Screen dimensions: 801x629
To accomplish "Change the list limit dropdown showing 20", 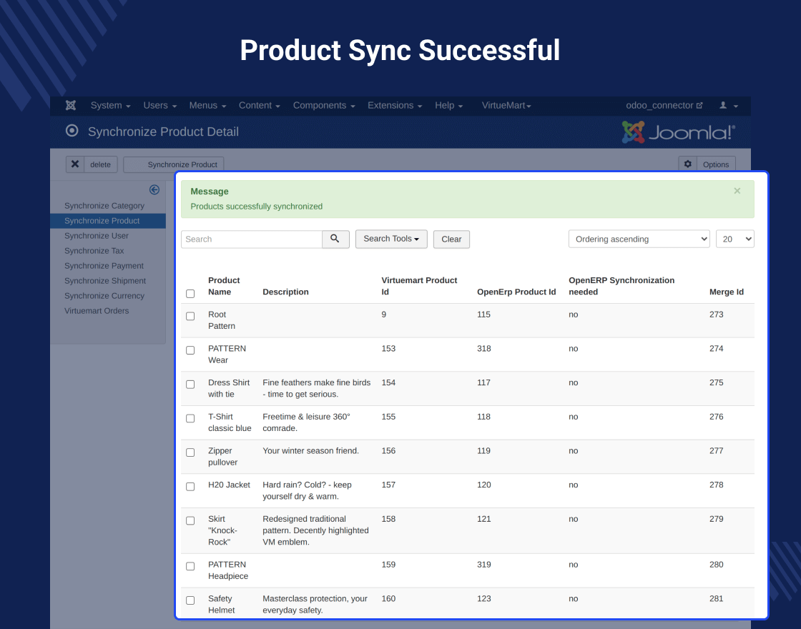I will pos(735,239).
